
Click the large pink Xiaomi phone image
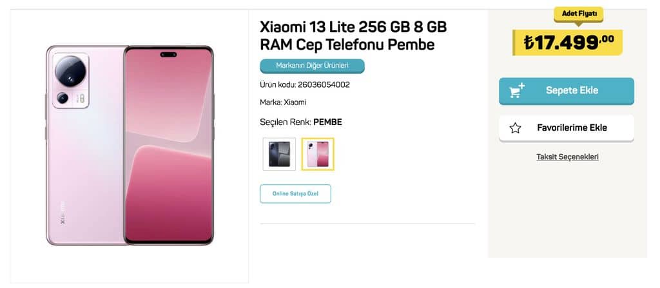[130, 145]
